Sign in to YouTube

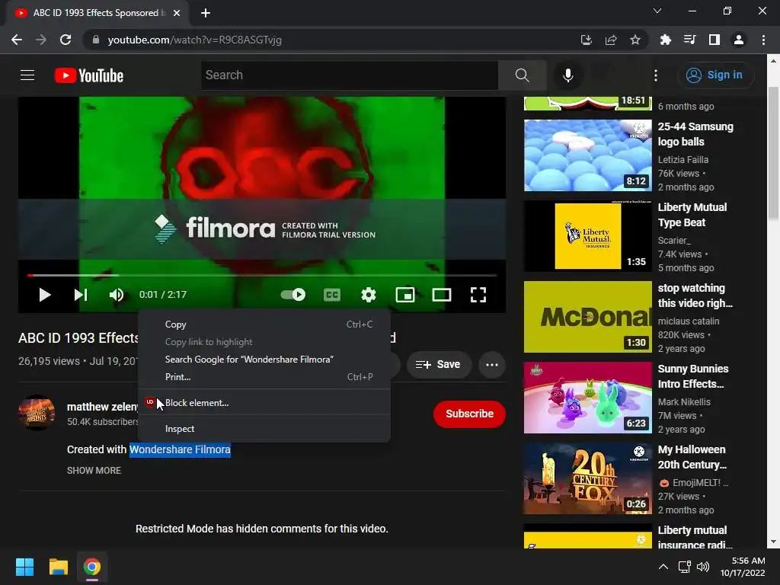[715, 75]
